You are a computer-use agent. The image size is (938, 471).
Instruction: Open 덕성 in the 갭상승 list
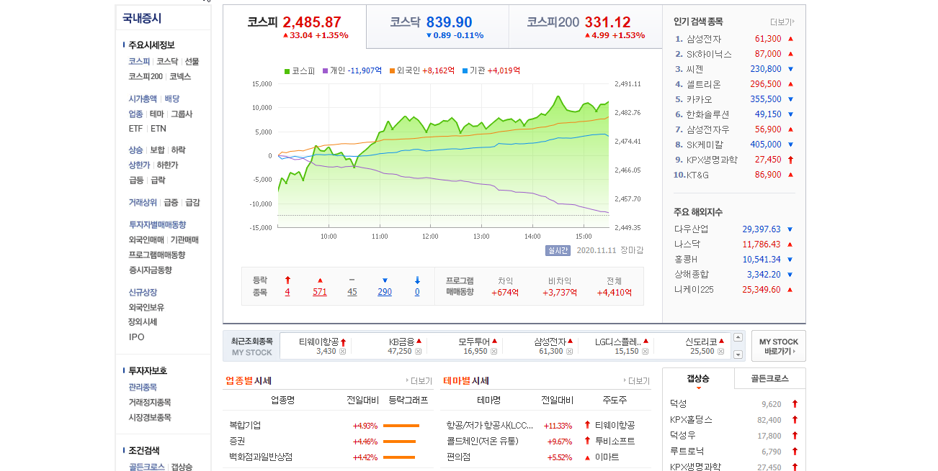pos(679,404)
